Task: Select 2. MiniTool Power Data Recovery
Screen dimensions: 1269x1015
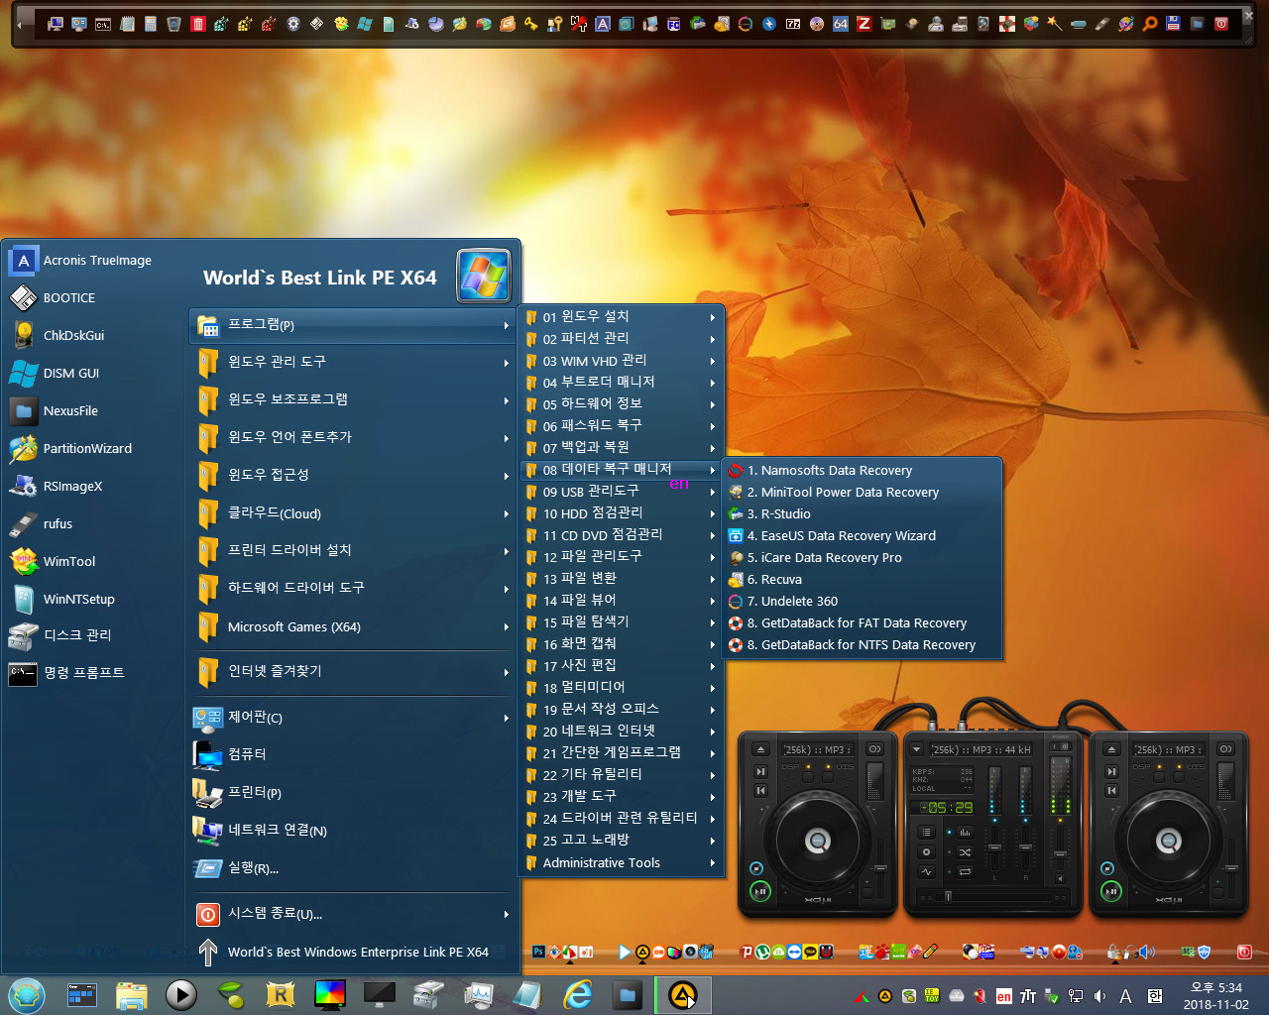Action: click(x=863, y=492)
